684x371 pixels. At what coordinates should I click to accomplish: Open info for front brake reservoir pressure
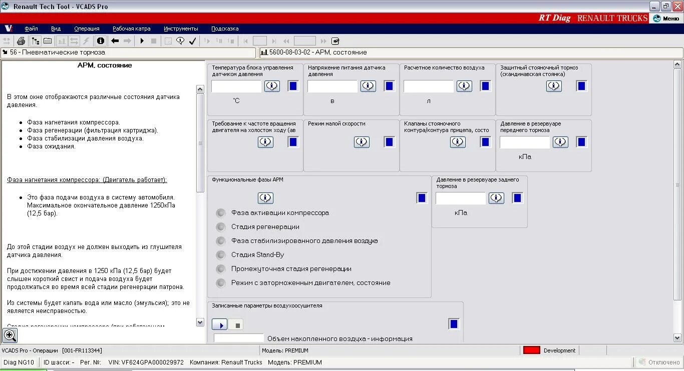560,142
